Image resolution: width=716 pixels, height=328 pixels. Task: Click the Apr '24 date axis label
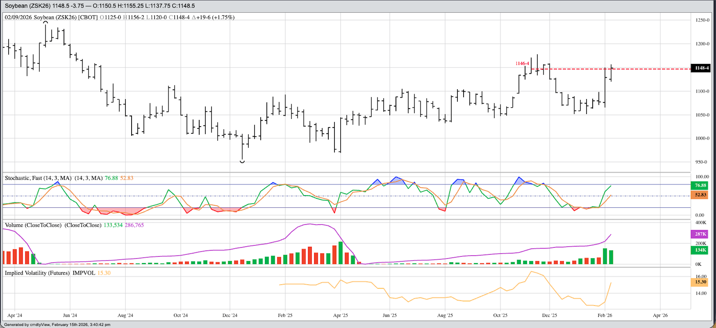pyautogui.click(x=15, y=315)
